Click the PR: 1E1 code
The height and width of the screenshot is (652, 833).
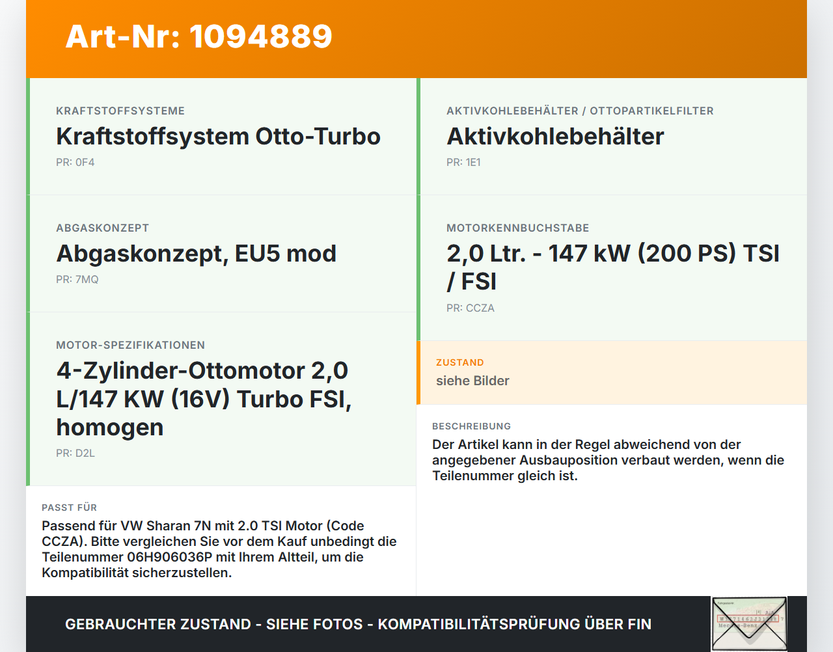tap(463, 162)
